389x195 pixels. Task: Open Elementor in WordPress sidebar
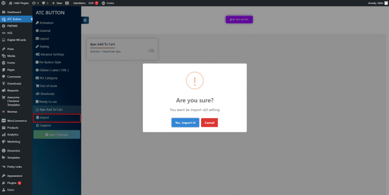[16, 151]
